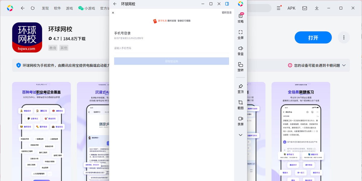This screenshot has height=181, width=362.
Task: Switch to 密码登录 password login
Action: point(227,13)
